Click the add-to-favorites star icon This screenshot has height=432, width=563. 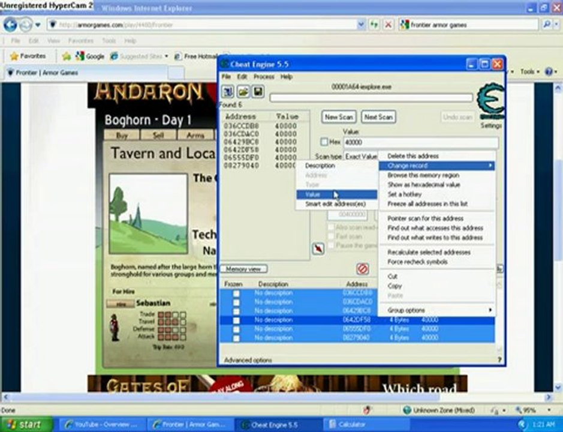coord(67,56)
